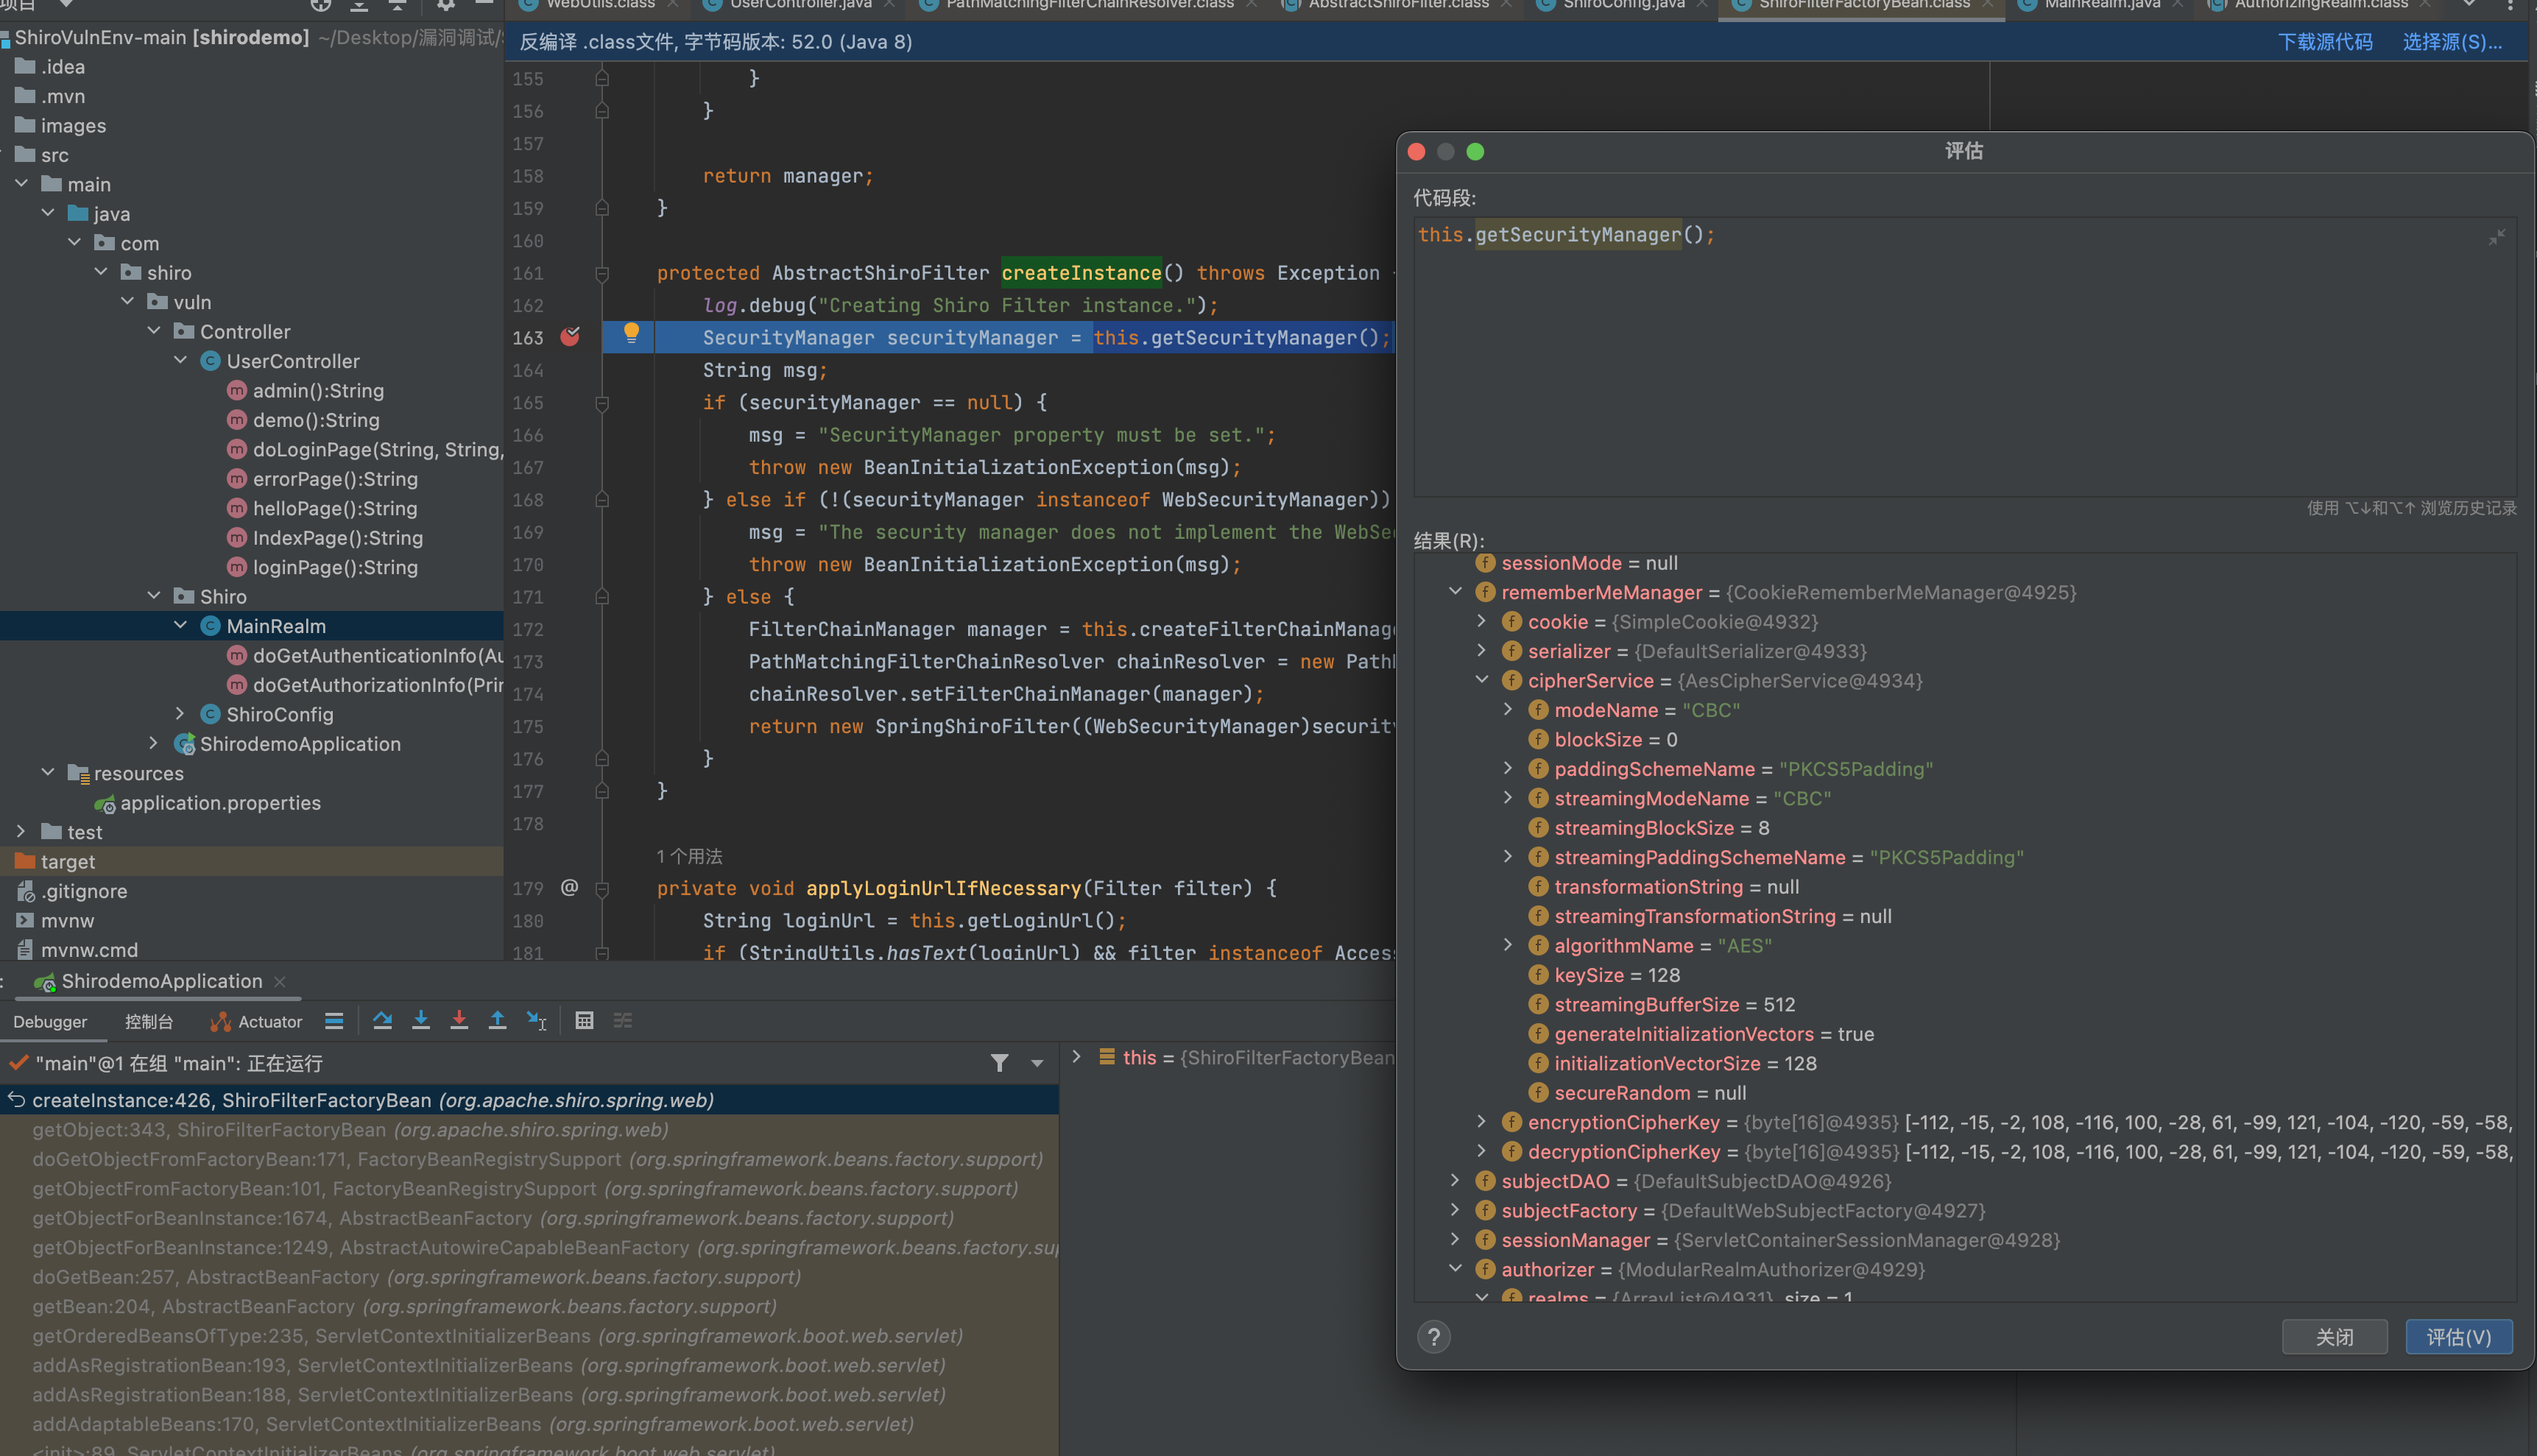The height and width of the screenshot is (1456, 2537).
Task: Open the MainRealm.java editor tab
Action: 2101,6
